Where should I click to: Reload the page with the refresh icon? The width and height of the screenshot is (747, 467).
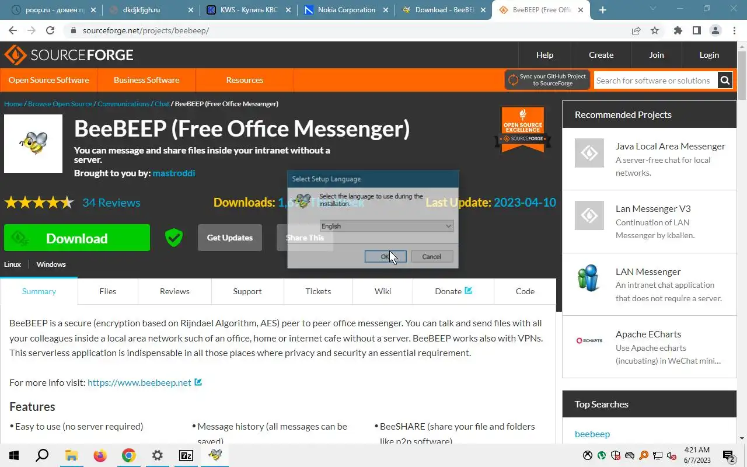tap(50, 30)
